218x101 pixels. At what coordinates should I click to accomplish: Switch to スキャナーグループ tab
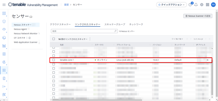tap(115, 24)
